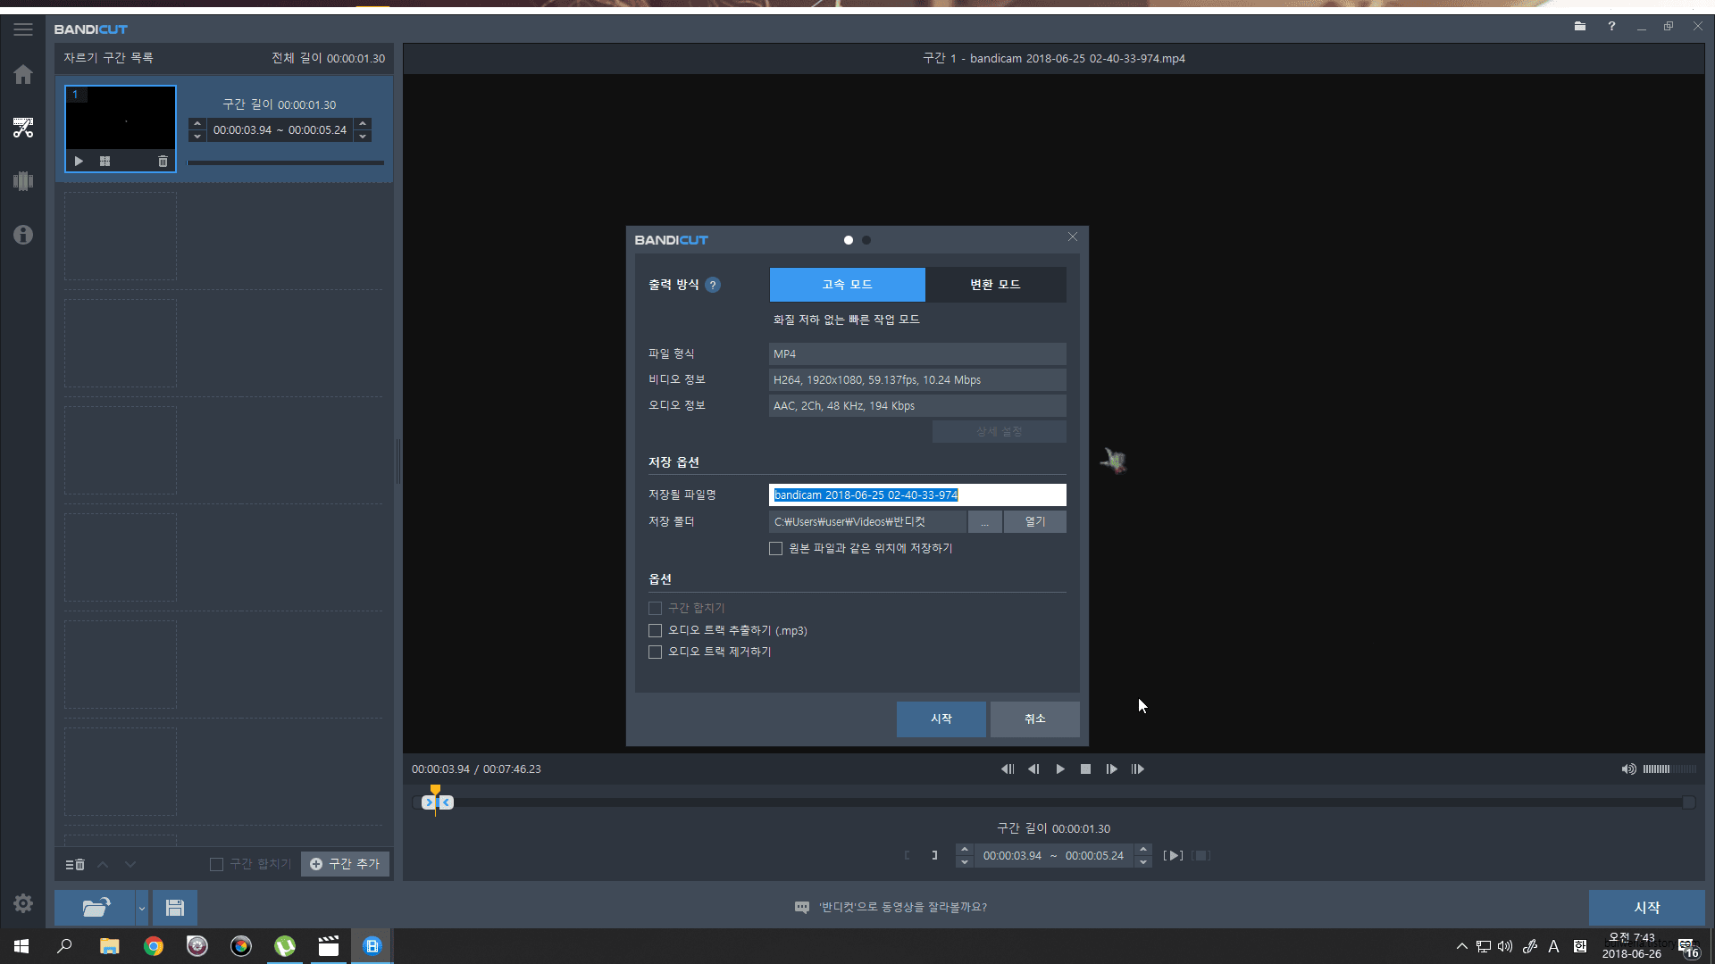
Task: Step forward one frame
Action: tap(1111, 769)
